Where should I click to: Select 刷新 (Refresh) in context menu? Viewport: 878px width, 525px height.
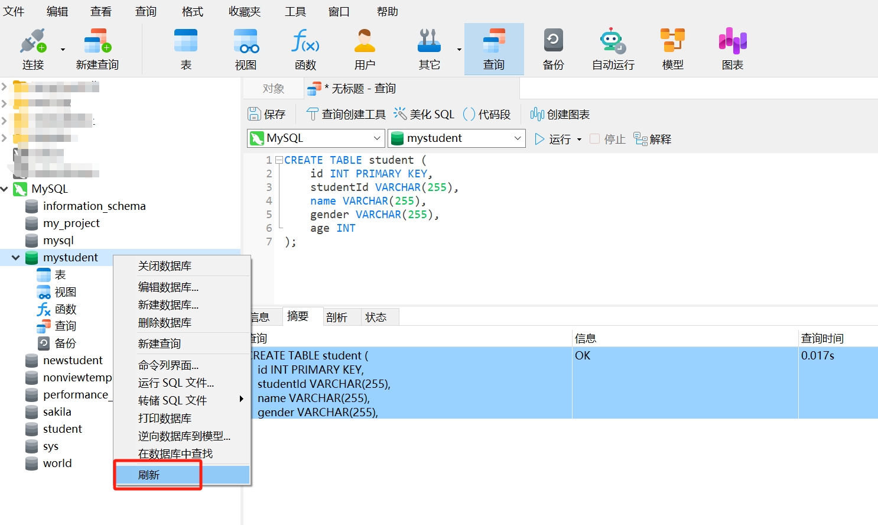click(149, 475)
